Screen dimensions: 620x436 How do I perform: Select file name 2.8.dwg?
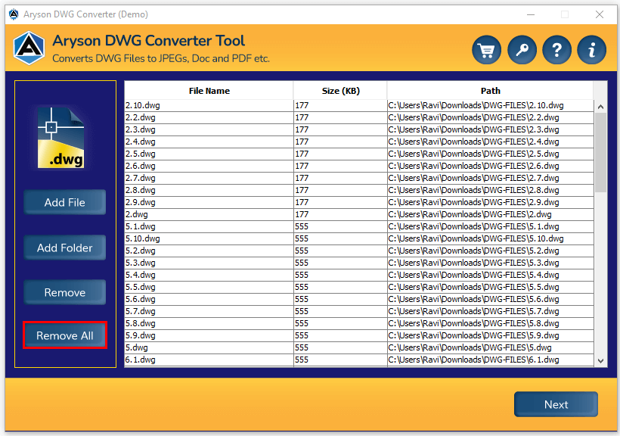click(x=209, y=190)
